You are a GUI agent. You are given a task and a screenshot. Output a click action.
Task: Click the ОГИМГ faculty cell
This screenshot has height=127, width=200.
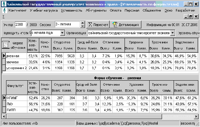point(17,98)
